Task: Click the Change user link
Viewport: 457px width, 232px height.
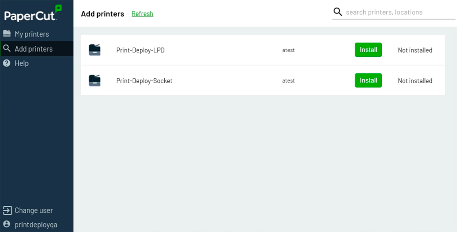Action: click(x=34, y=211)
